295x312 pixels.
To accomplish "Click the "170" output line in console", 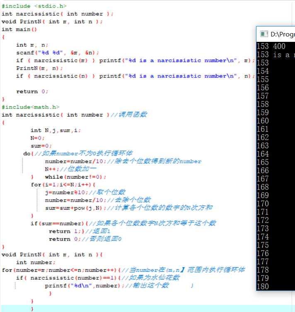I will point(263,203).
